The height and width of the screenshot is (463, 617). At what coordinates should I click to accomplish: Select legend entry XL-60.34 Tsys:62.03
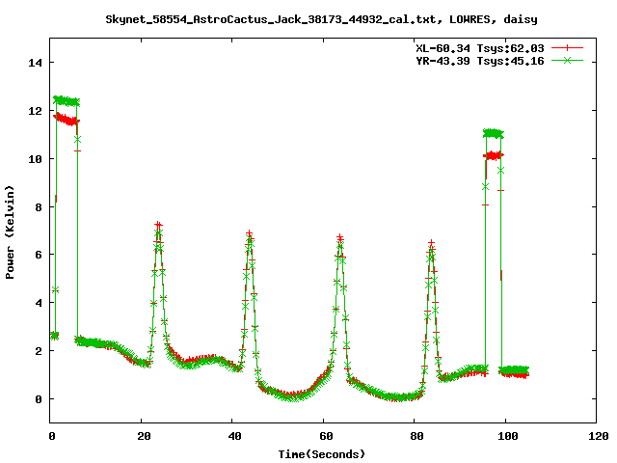[x=480, y=48]
